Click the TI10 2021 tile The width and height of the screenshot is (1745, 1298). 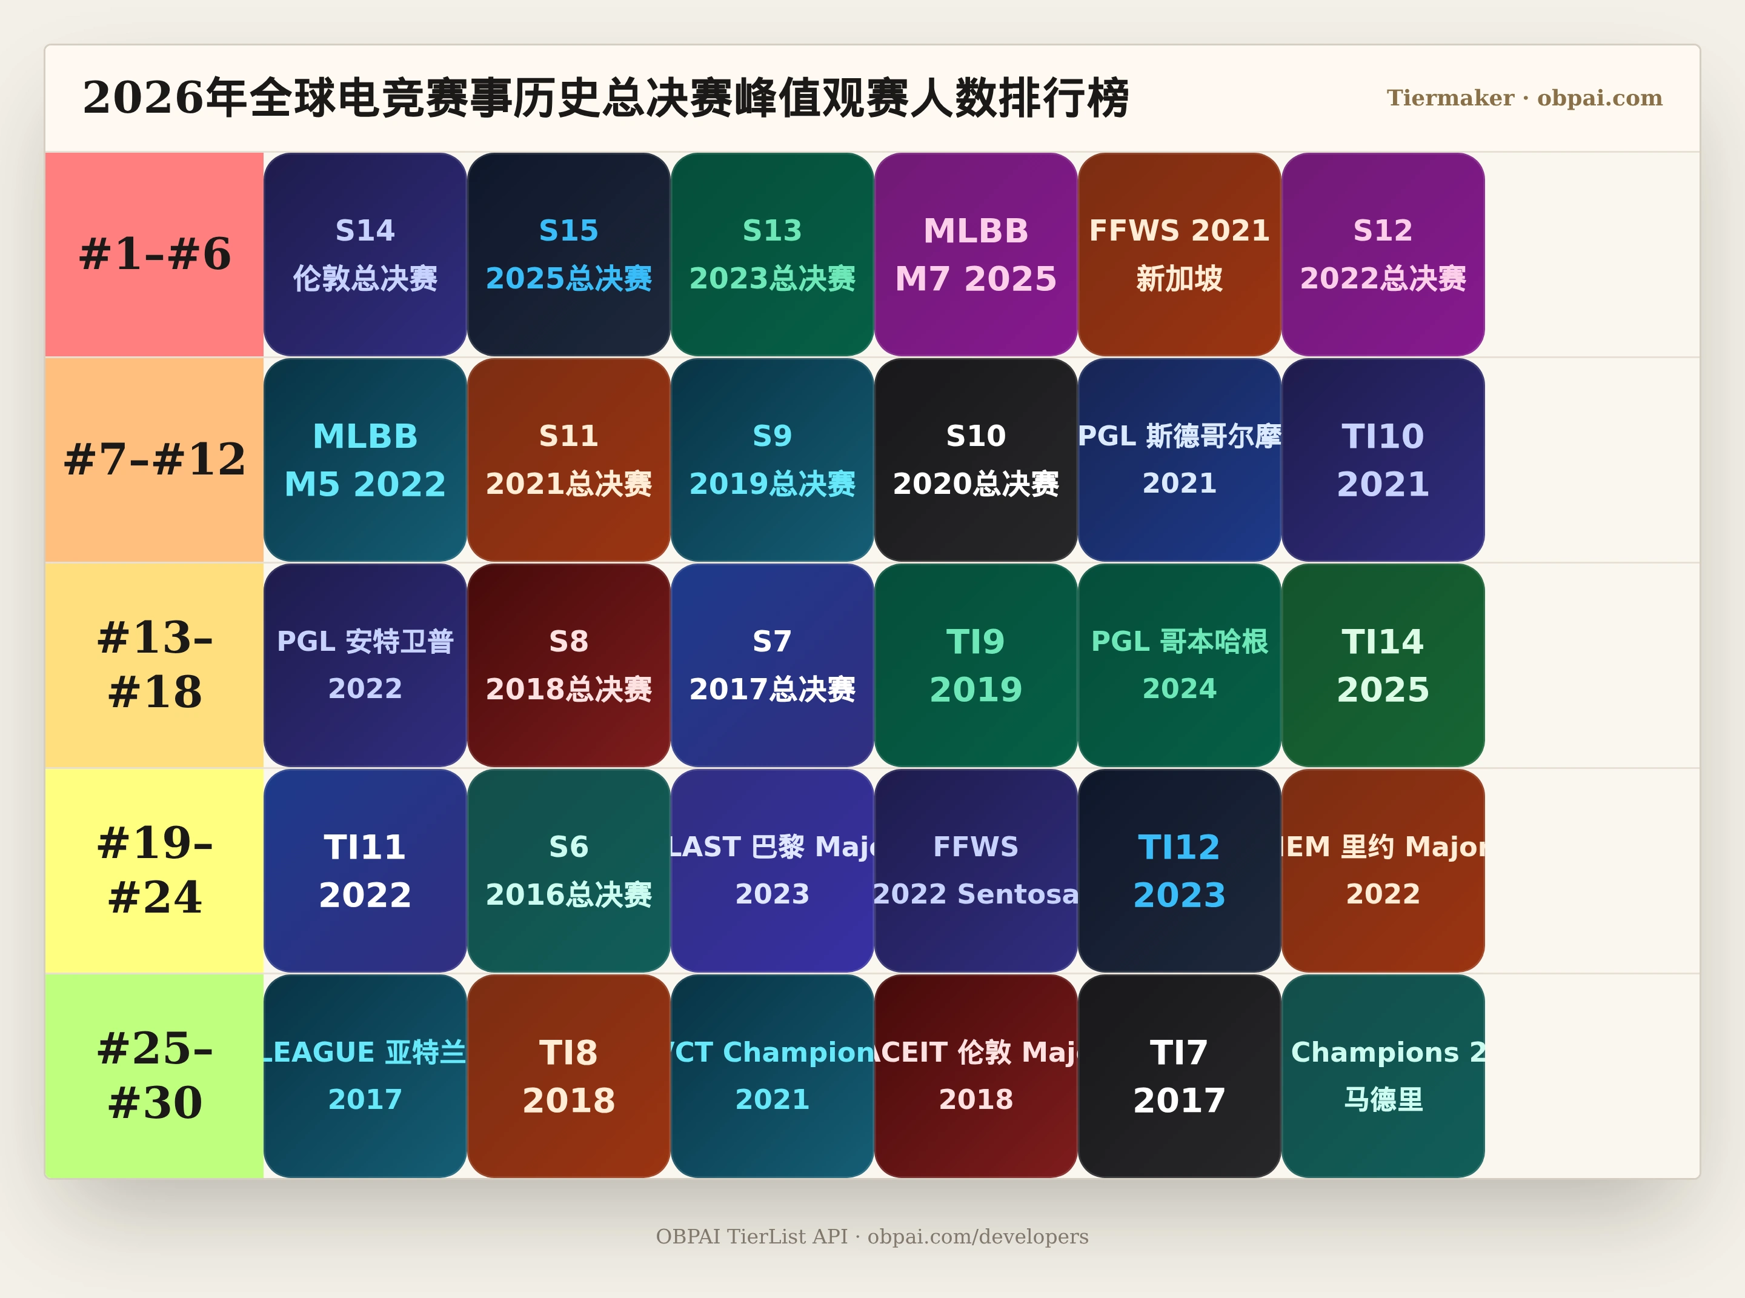[1383, 460]
